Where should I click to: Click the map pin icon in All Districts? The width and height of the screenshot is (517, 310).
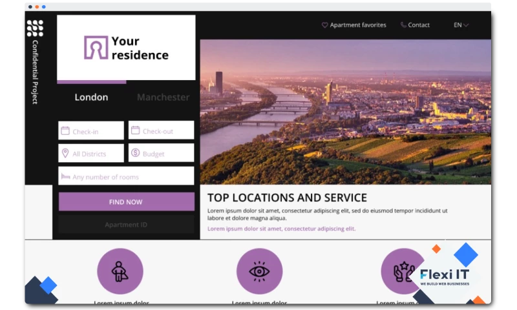(x=65, y=153)
